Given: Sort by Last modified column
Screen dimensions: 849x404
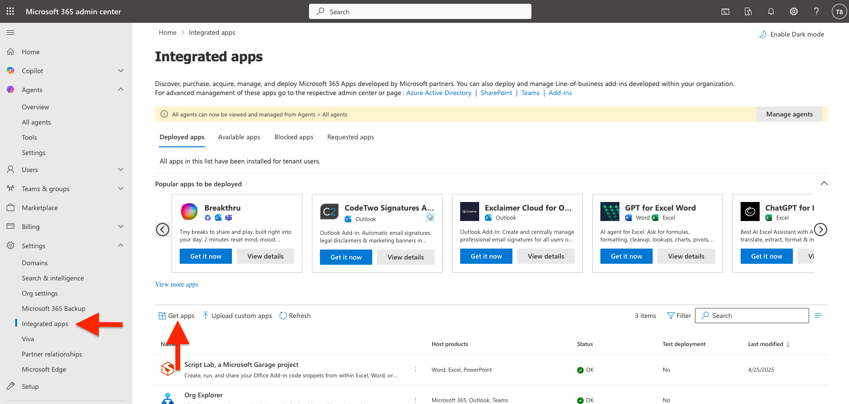Looking at the screenshot, I should [x=769, y=344].
